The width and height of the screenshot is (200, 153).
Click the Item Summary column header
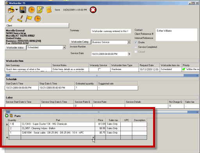tap(28, 65)
